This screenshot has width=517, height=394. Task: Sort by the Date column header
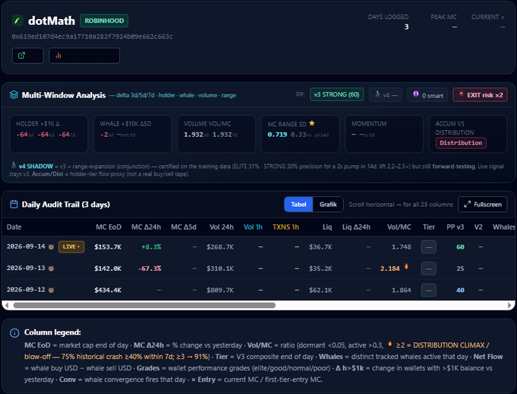(x=14, y=227)
